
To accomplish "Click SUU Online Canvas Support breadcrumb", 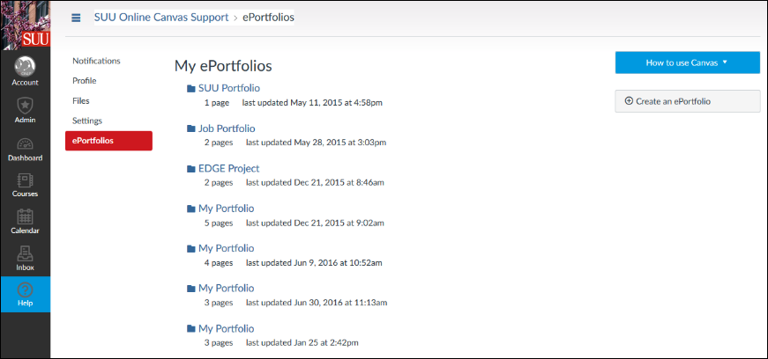I will click(161, 18).
